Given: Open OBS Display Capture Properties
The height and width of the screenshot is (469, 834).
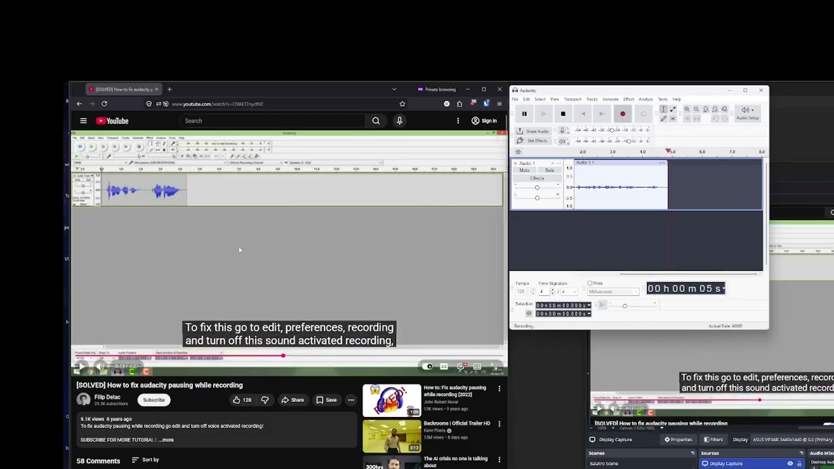Looking at the screenshot, I should [x=679, y=440].
